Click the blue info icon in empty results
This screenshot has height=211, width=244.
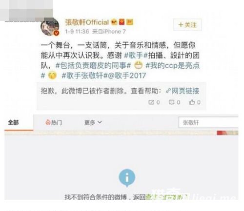coord(127,177)
